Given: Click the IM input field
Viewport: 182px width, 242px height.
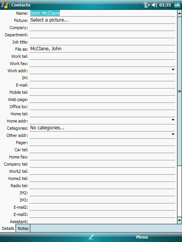Looking at the screenshot, I should click(102, 78).
